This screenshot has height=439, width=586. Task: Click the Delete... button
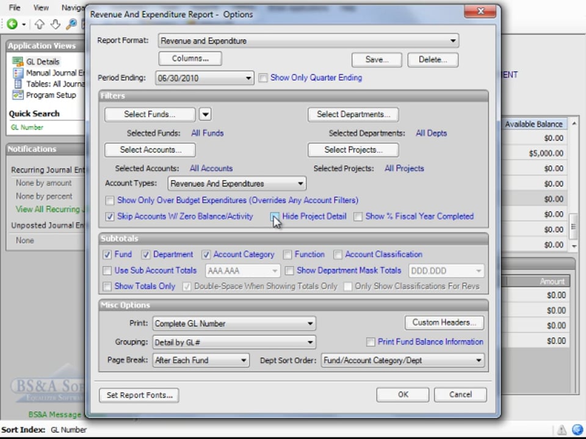click(433, 60)
